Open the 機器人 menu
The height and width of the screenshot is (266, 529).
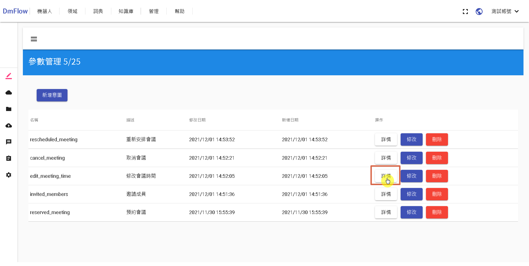[45, 11]
